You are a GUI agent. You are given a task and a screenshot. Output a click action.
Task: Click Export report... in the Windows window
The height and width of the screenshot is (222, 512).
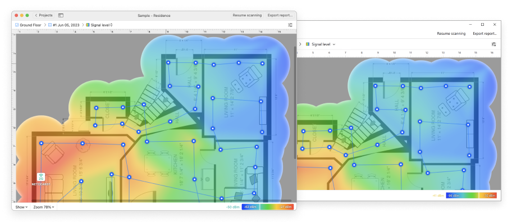click(x=484, y=34)
